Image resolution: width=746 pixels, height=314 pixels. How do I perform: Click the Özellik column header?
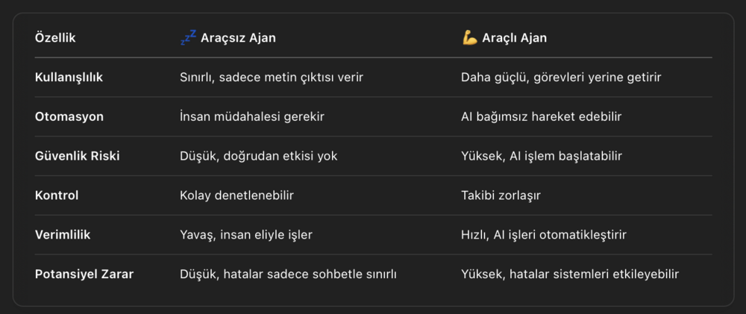pyautogui.click(x=55, y=38)
